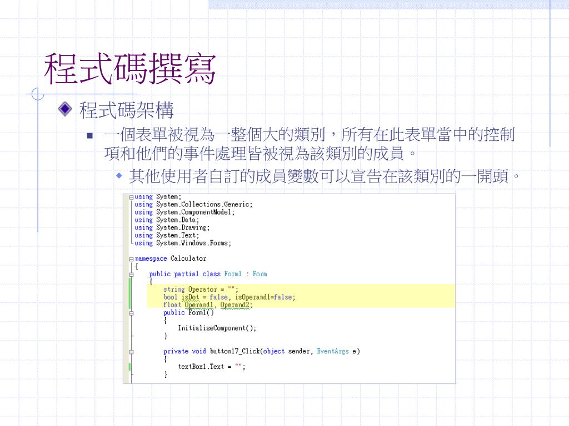Click 'namespace Calculator' text
Screen dimensions: 569x426
(171, 258)
